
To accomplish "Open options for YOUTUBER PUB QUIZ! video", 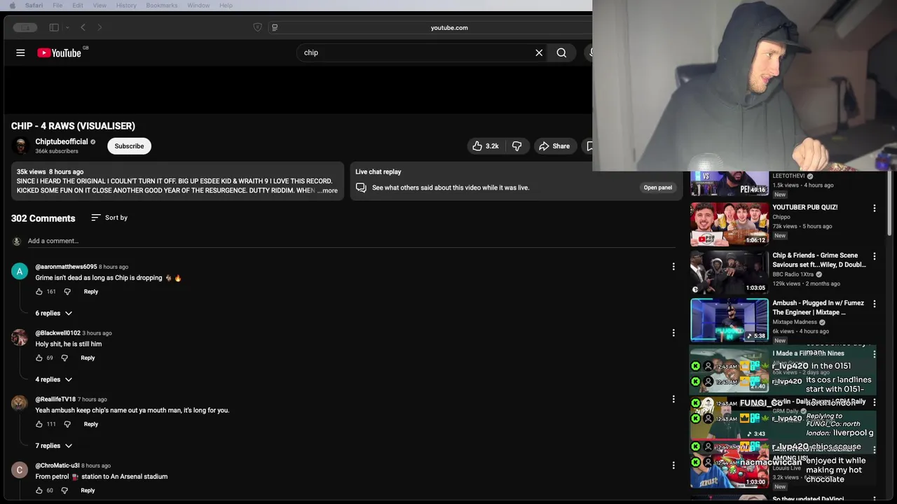I will coord(874,209).
